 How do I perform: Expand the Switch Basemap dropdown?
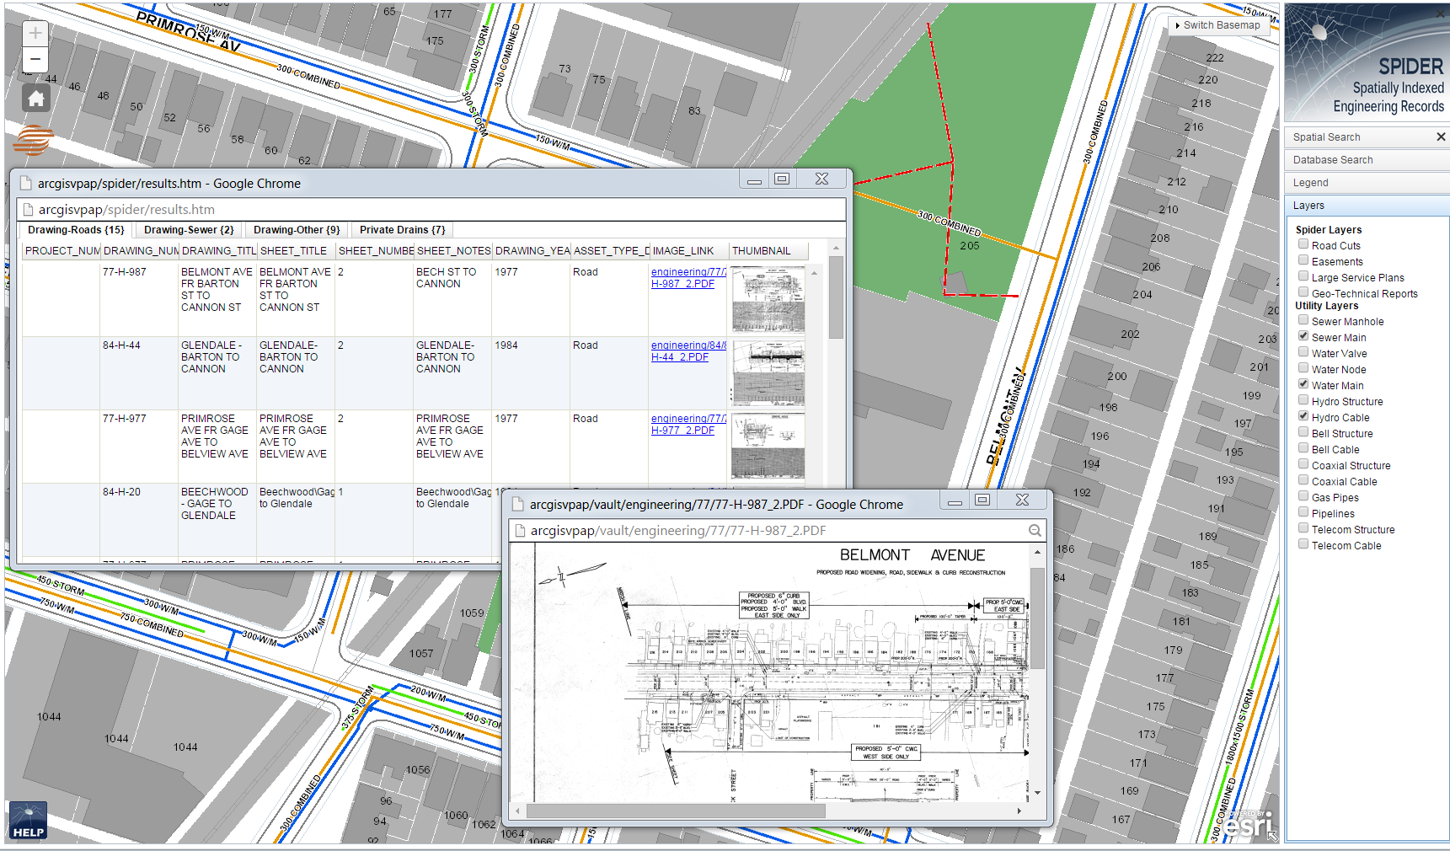click(x=1217, y=25)
